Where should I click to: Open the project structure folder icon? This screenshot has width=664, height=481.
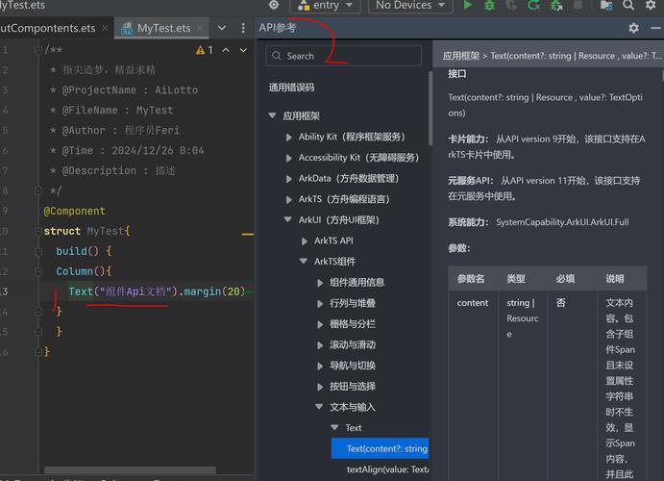tap(606, 5)
